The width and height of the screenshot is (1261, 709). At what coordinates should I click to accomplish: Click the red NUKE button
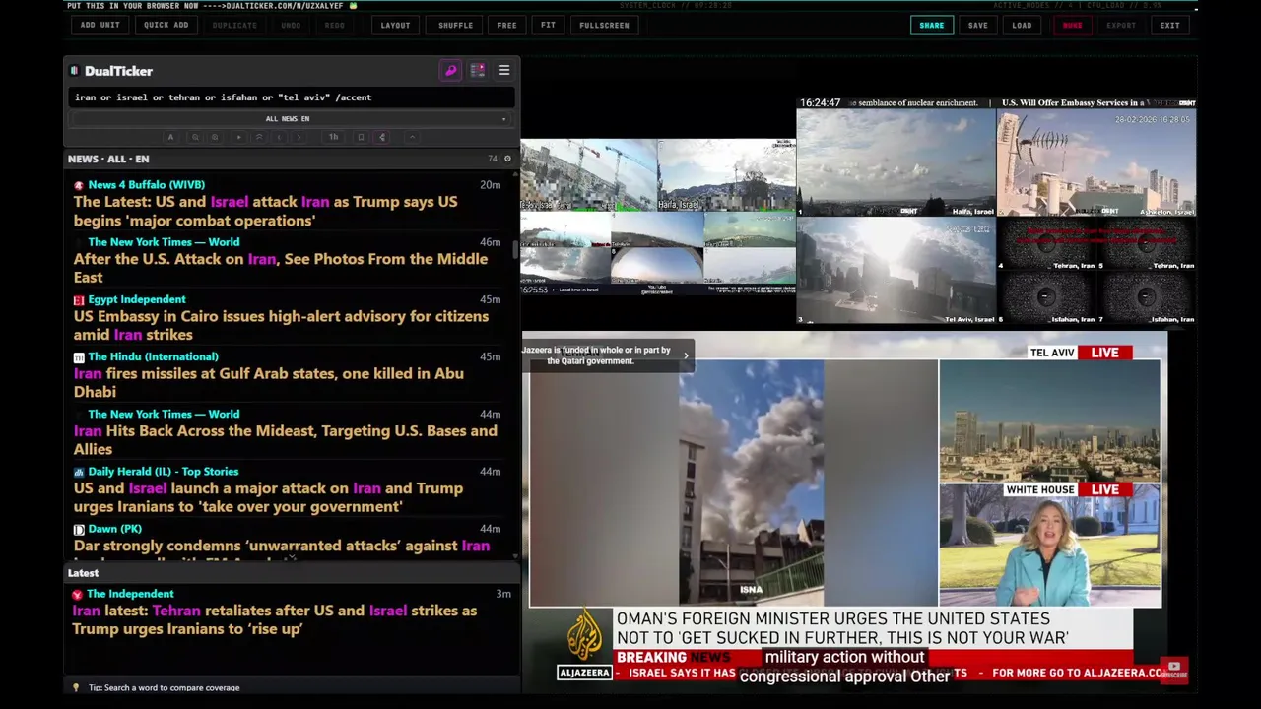pos(1072,25)
